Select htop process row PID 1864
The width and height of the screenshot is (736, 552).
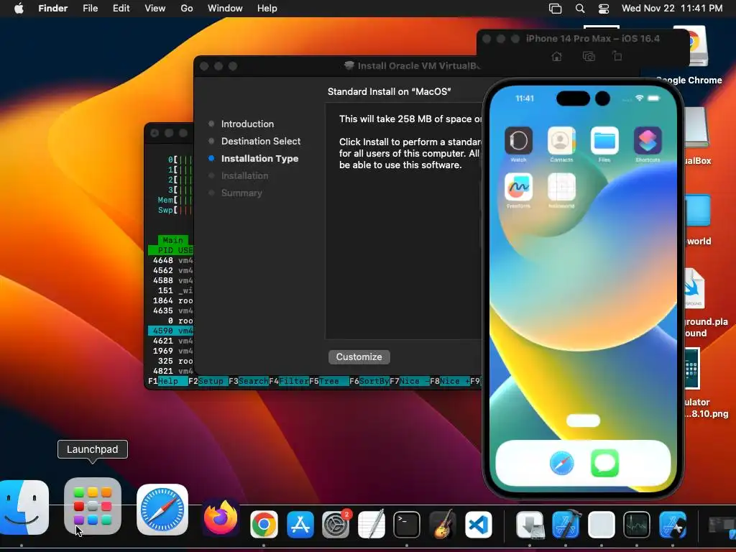tap(171, 301)
